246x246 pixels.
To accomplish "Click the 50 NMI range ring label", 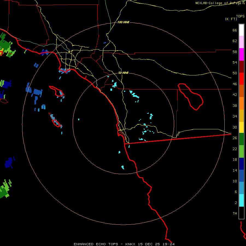I will point(123,73).
